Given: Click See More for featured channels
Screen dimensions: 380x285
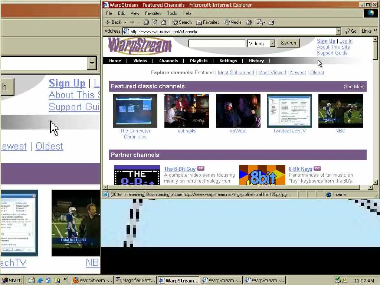Looking at the screenshot, I should 354,86.
